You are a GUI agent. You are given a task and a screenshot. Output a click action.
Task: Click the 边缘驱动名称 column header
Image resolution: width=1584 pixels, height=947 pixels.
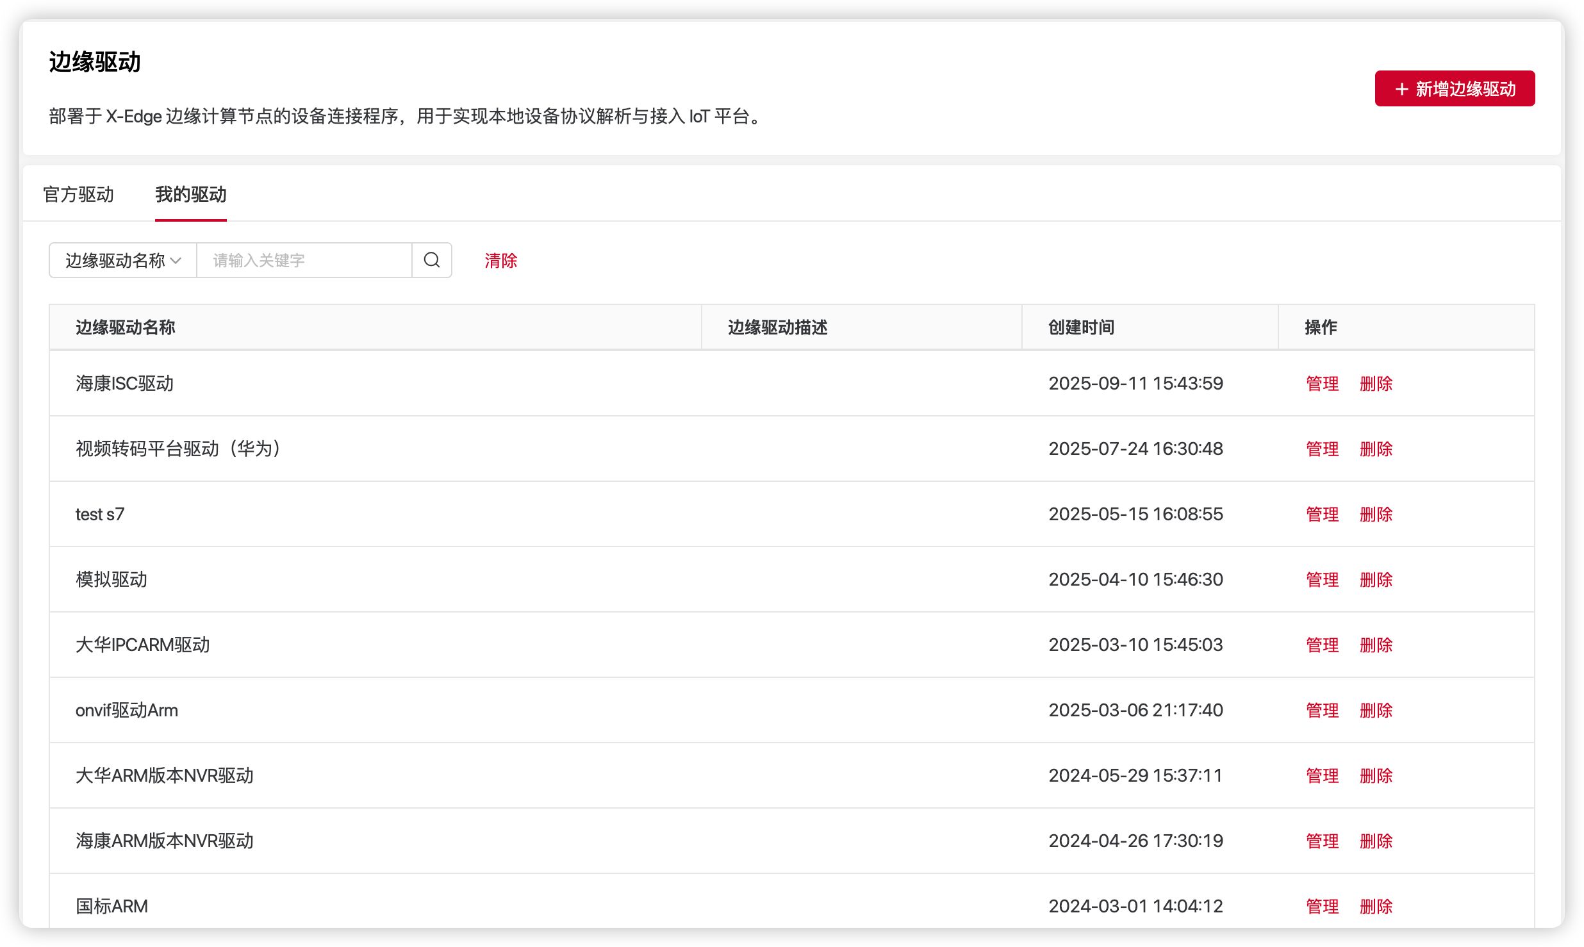click(x=125, y=327)
